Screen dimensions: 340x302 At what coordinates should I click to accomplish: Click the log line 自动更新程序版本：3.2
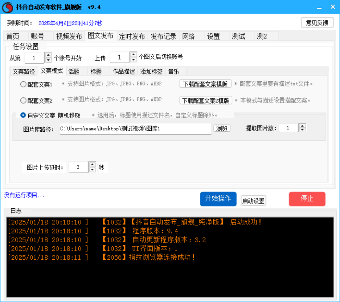[107, 240]
